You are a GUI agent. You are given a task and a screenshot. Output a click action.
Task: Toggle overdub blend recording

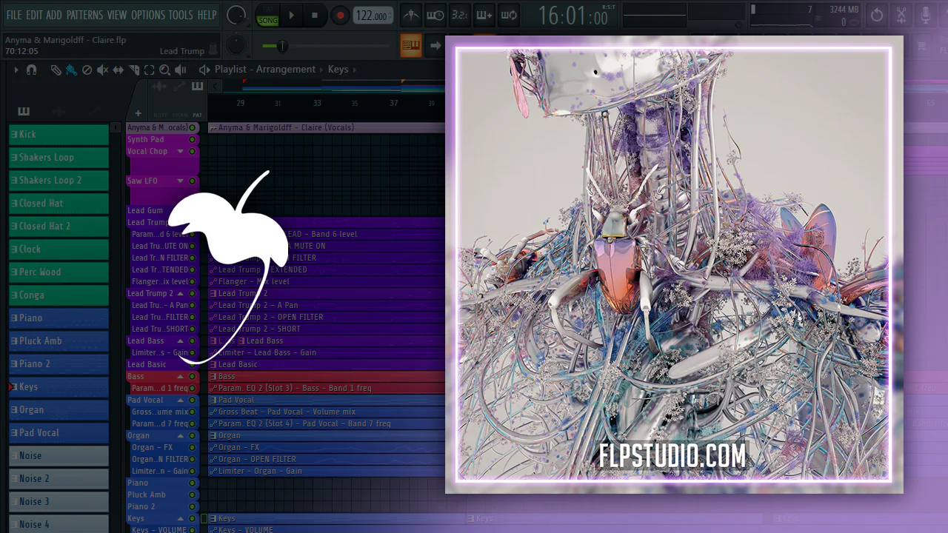484,15
